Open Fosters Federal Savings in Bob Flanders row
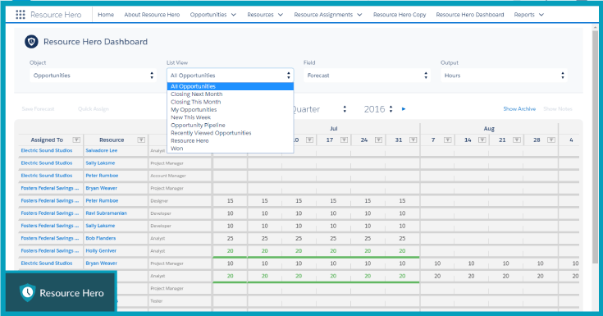The width and height of the screenshot is (603, 316). (x=50, y=238)
